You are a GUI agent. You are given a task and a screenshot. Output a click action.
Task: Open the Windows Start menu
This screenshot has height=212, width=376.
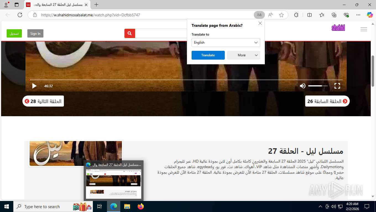tap(7, 206)
